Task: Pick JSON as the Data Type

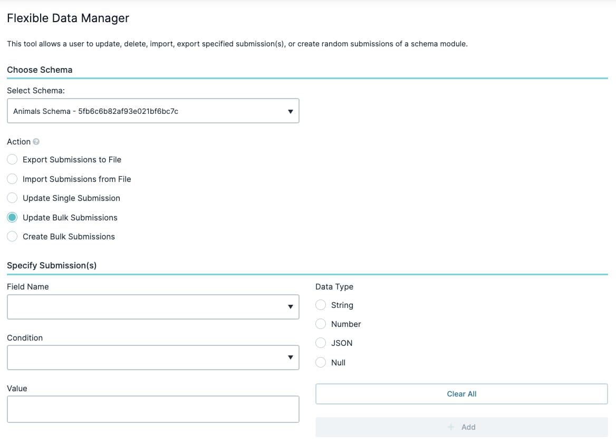Action: point(321,343)
